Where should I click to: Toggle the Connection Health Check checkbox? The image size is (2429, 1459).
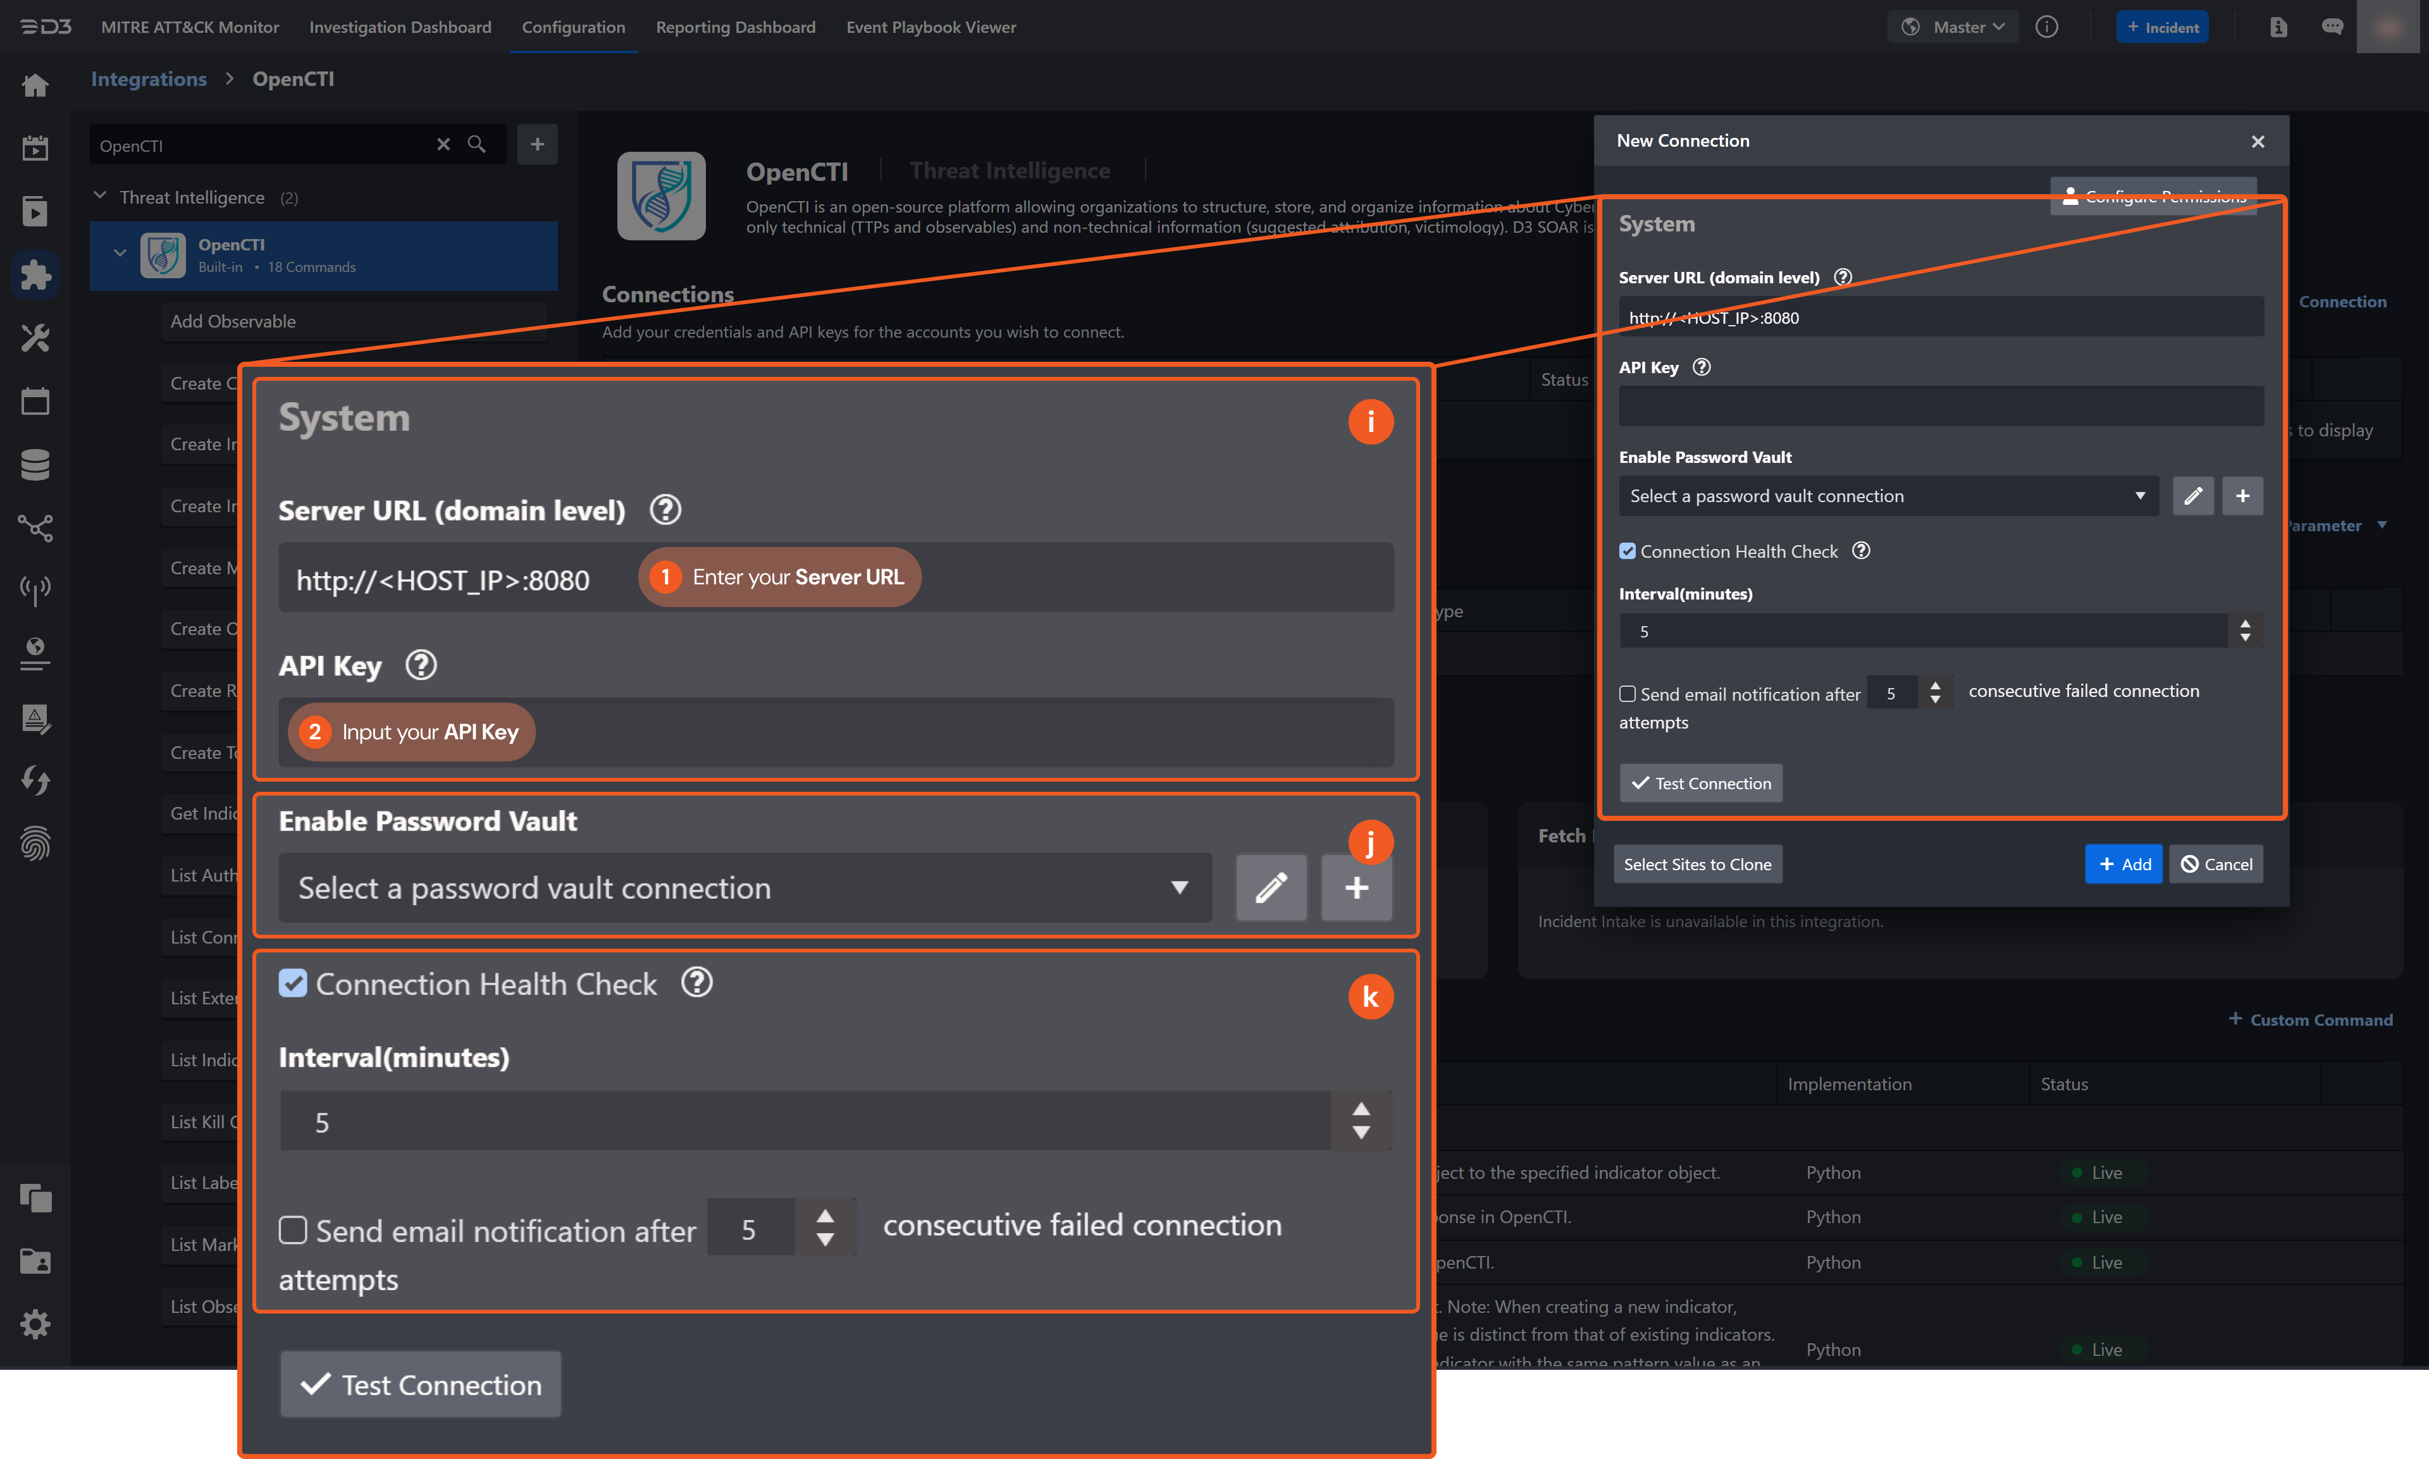(1628, 551)
